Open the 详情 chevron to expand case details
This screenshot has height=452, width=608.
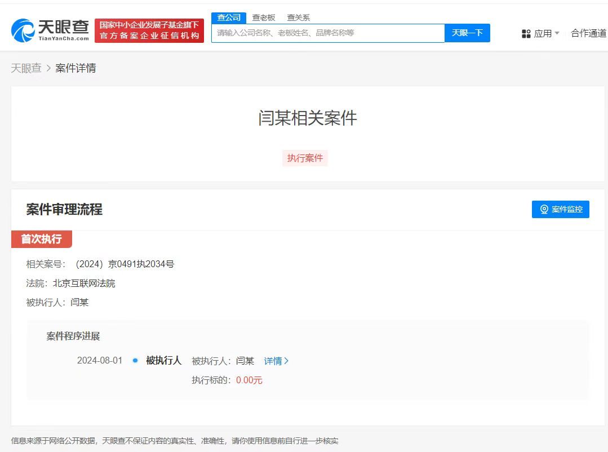click(287, 361)
